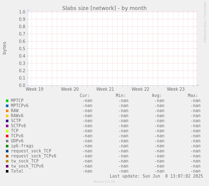Viewport: 209px width, 186px height.
Task: Select the RAW legend label
Action: 15,110
